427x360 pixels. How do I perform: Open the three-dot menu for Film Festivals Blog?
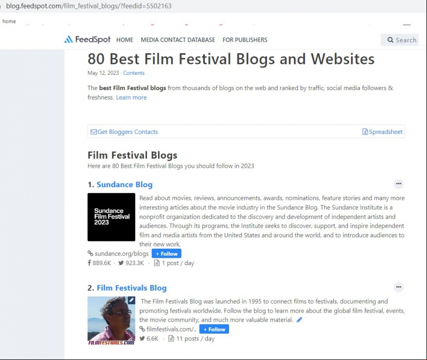pyautogui.click(x=399, y=287)
